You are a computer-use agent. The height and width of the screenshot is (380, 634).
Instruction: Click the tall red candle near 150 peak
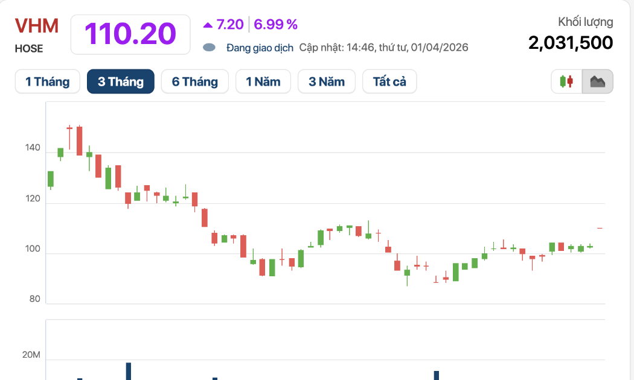click(x=79, y=141)
